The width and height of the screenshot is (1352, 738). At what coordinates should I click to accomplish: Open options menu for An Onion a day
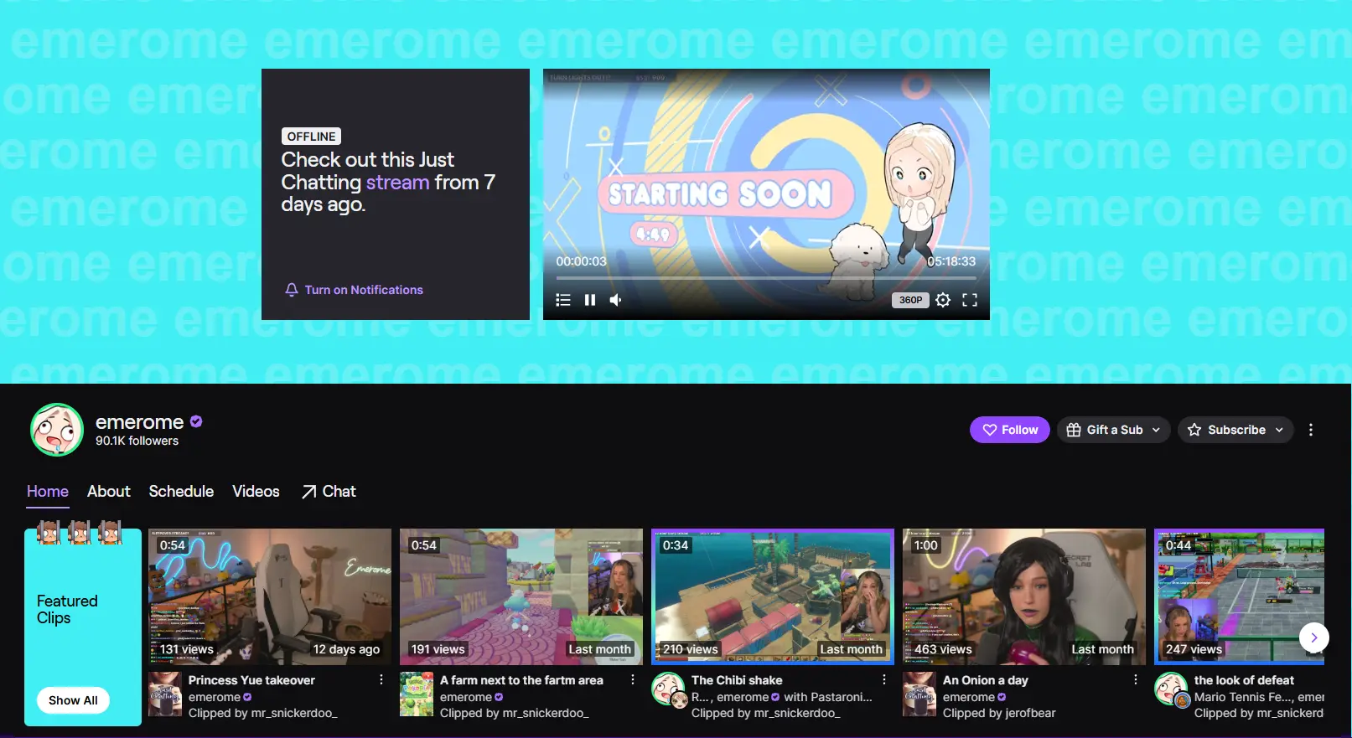tap(1136, 680)
